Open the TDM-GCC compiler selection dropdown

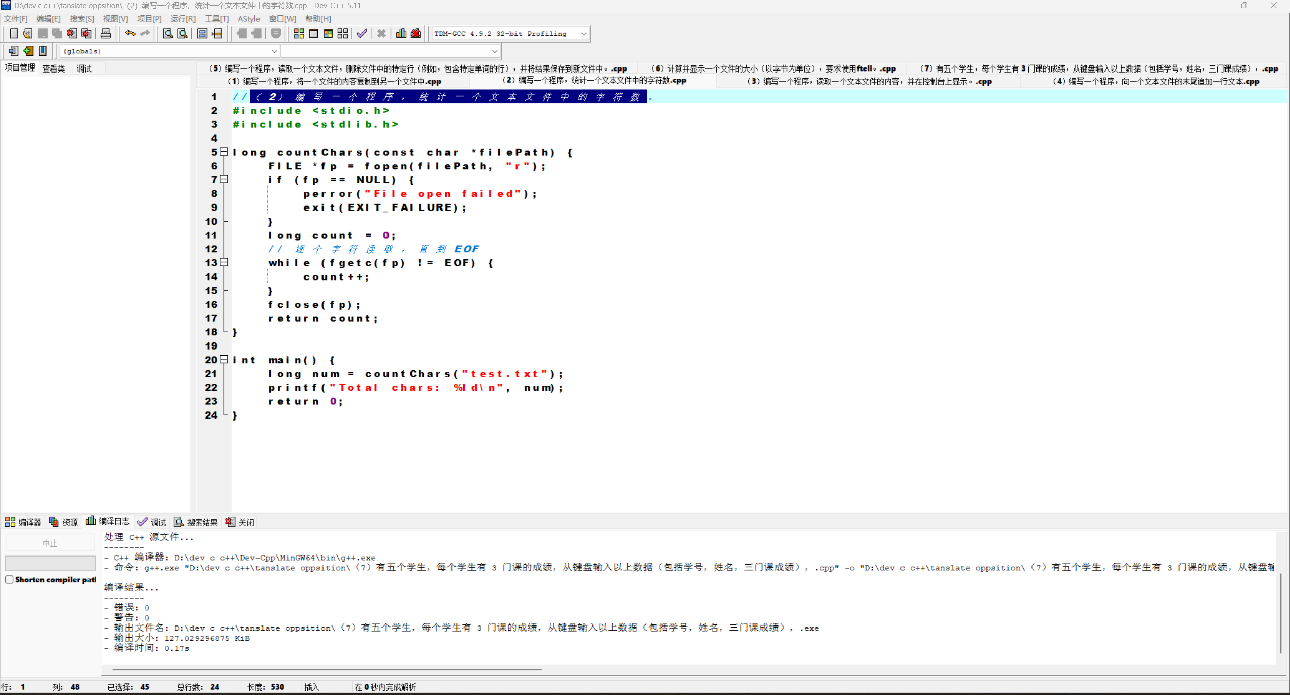[583, 34]
